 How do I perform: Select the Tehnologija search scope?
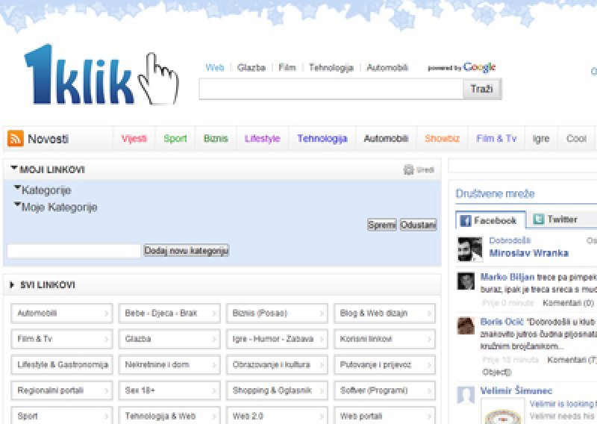(x=331, y=68)
